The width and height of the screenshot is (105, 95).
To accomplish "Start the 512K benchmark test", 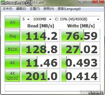I will click(x=12, y=49).
